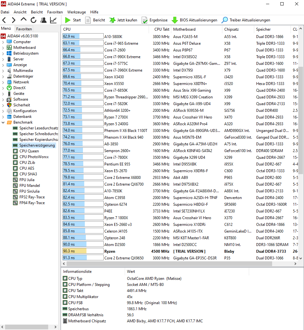Open the Hilfe menu
304x330 pixels.
[94, 12]
